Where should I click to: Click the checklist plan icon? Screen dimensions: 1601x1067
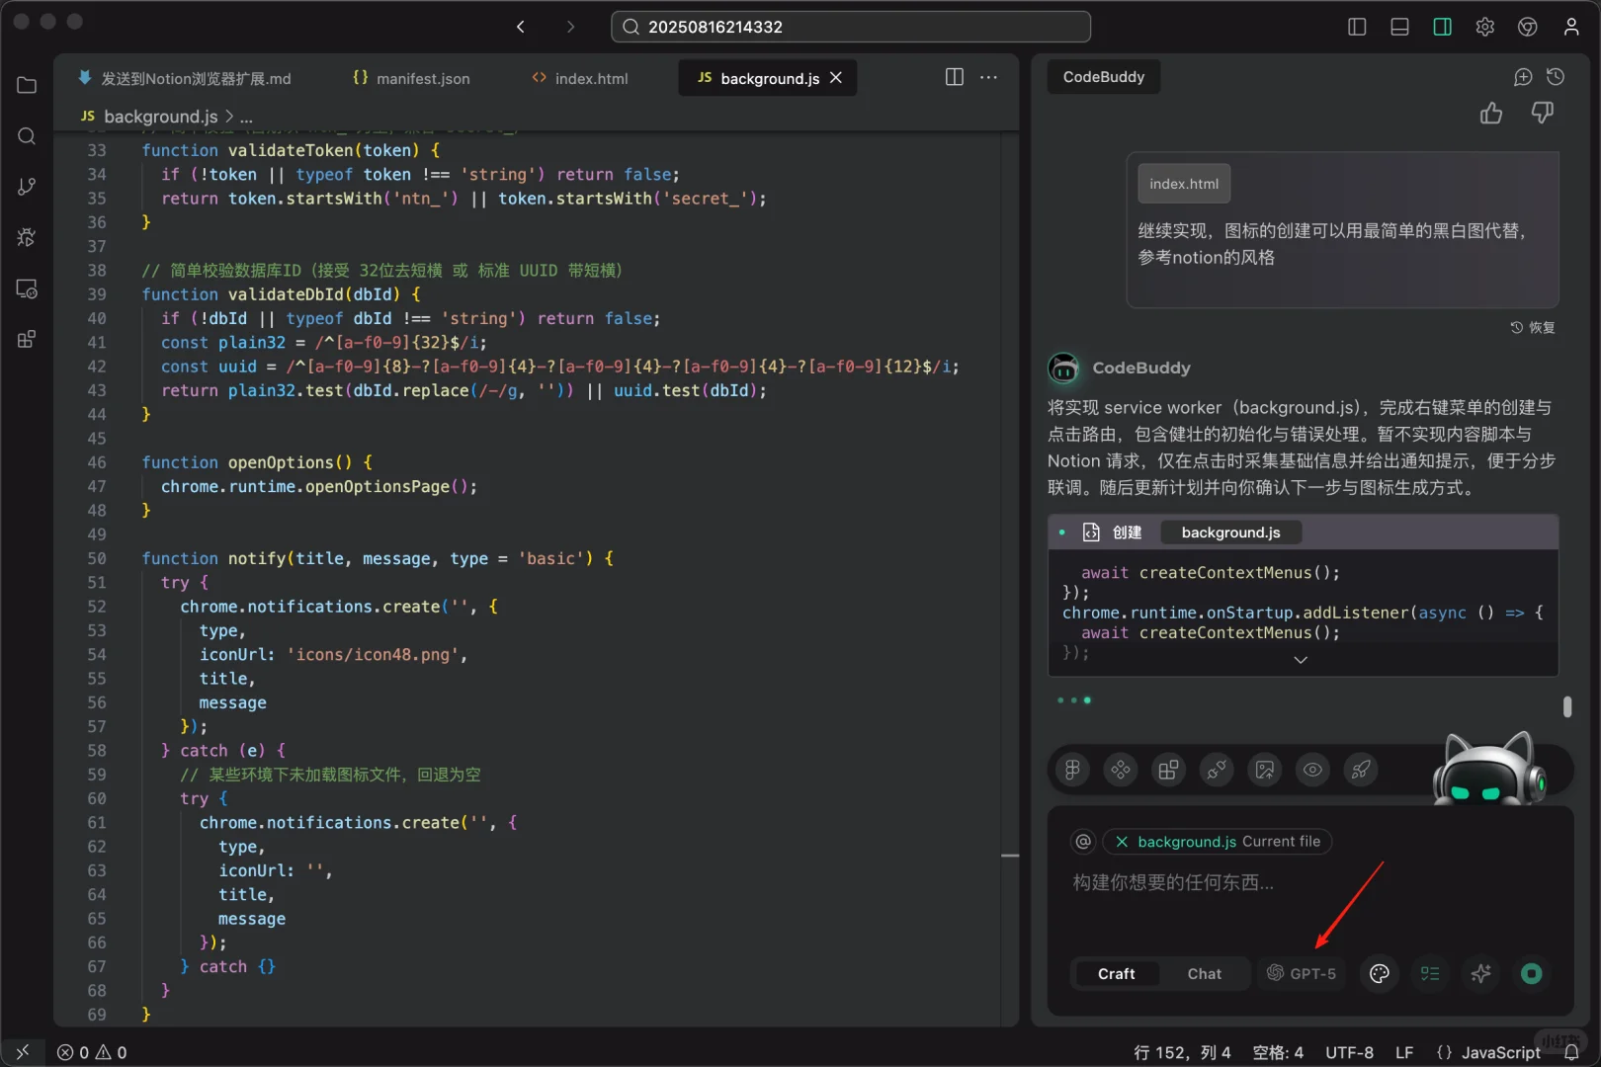click(x=1430, y=974)
